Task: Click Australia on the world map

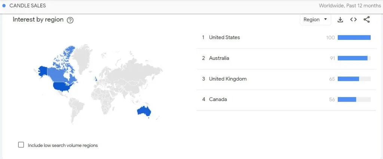Action: (x=144, y=112)
